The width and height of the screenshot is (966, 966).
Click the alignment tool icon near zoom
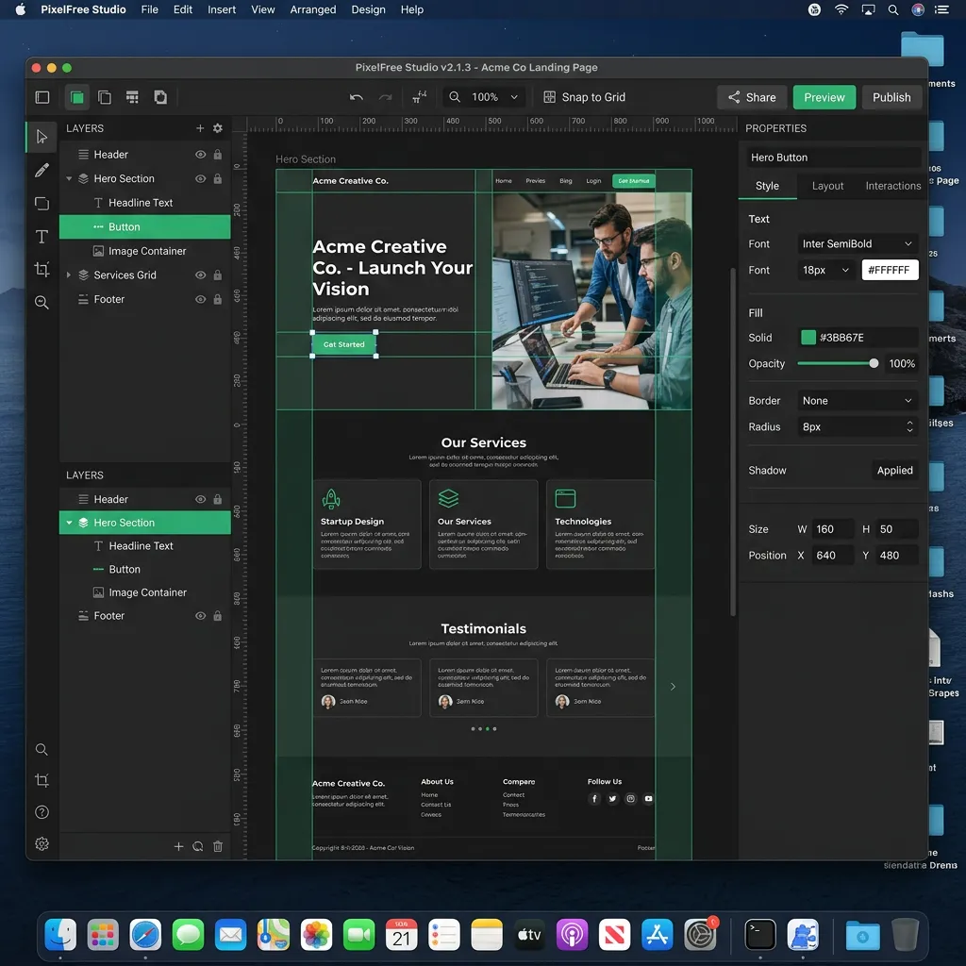point(420,97)
